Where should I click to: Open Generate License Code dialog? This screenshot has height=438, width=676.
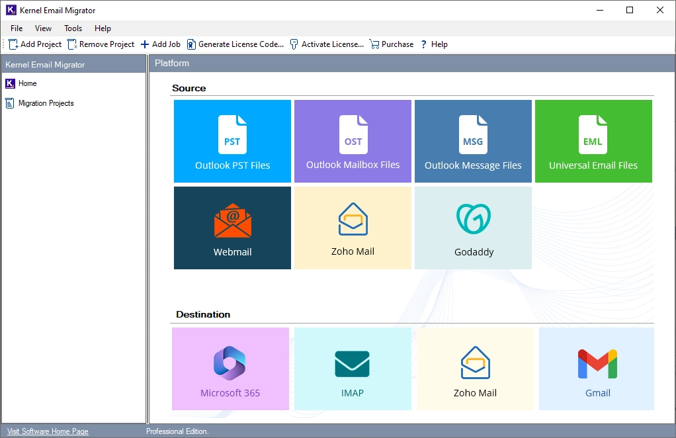point(235,44)
